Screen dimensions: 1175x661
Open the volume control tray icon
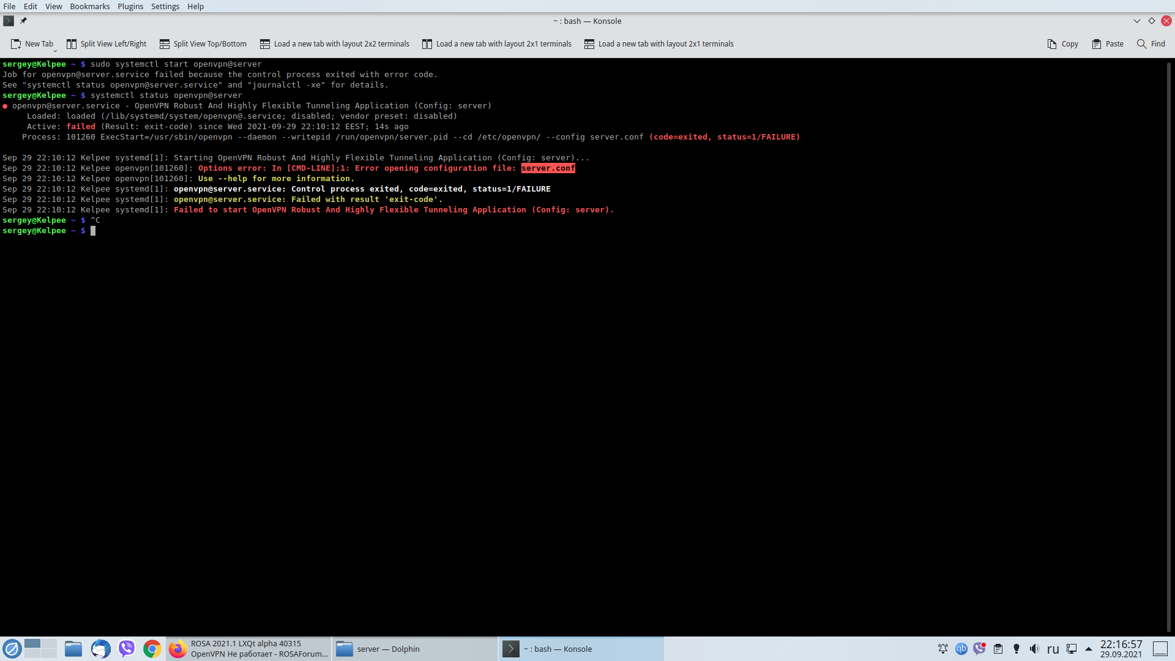point(1034,649)
